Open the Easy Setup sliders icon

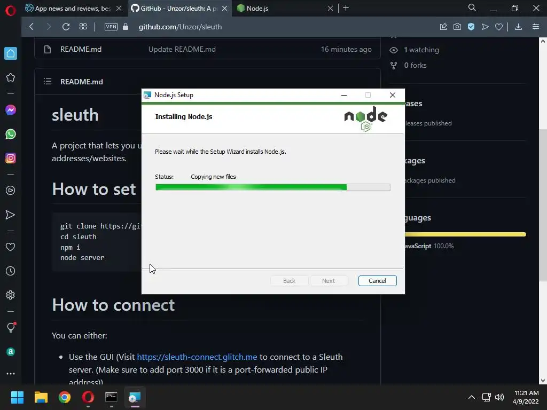point(536,27)
